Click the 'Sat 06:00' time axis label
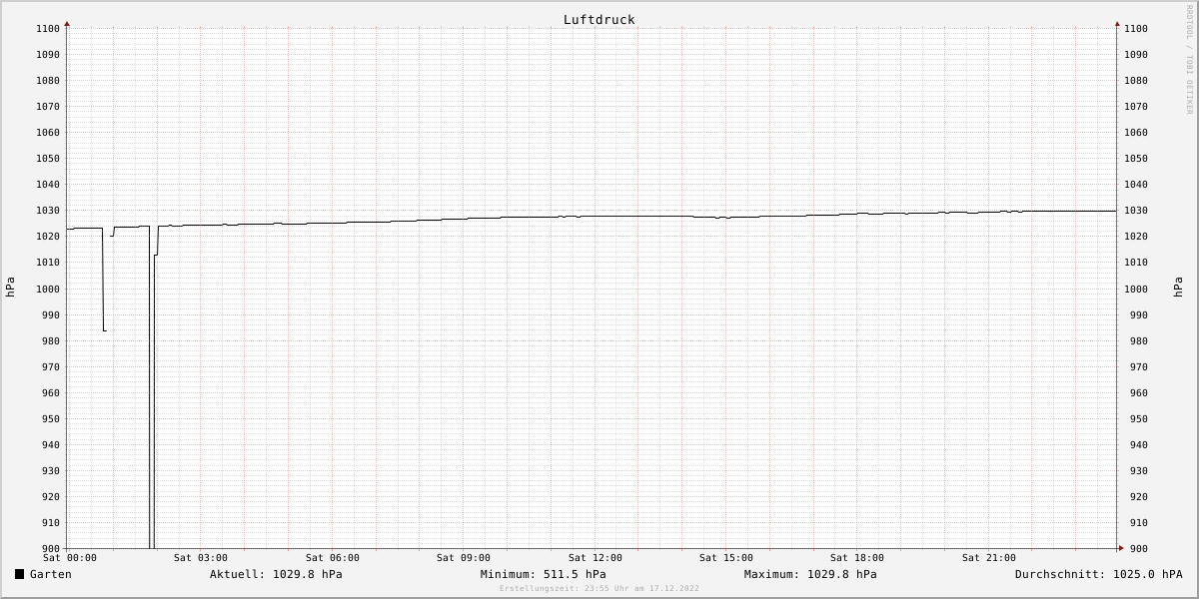The height and width of the screenshot is (599, 1199). 333,558
